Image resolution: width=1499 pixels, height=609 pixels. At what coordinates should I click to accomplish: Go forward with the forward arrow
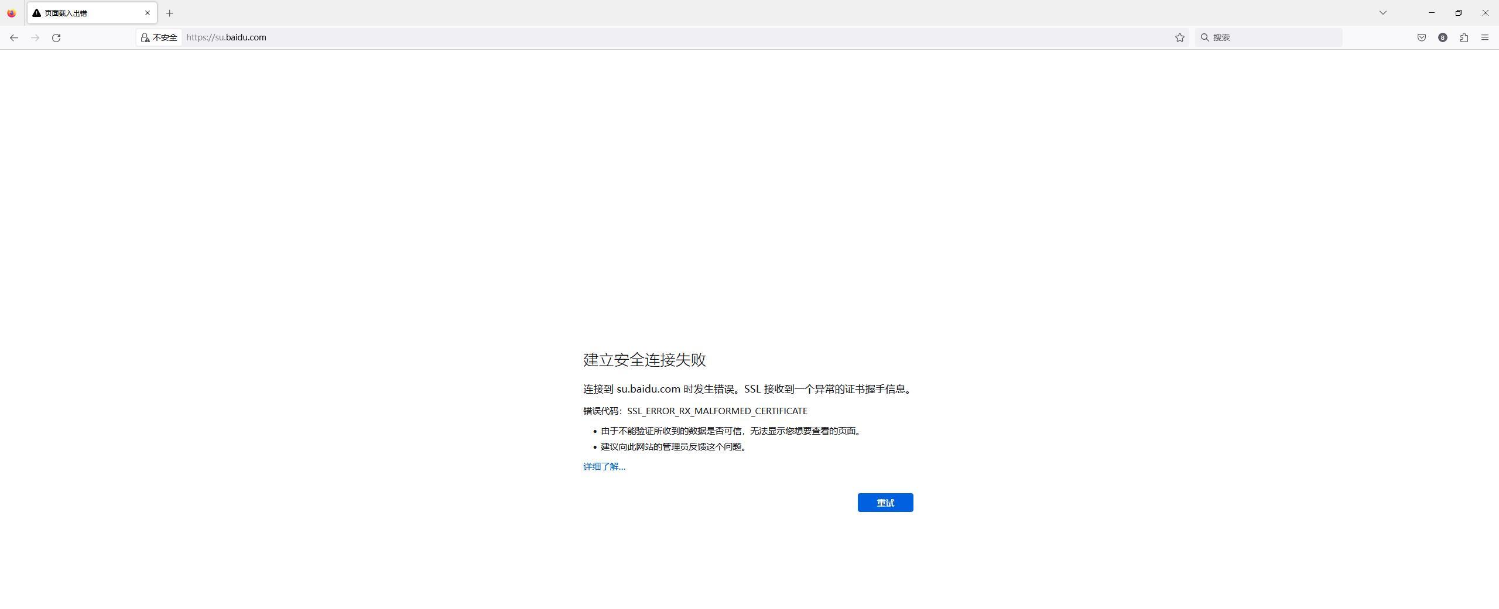35,37
